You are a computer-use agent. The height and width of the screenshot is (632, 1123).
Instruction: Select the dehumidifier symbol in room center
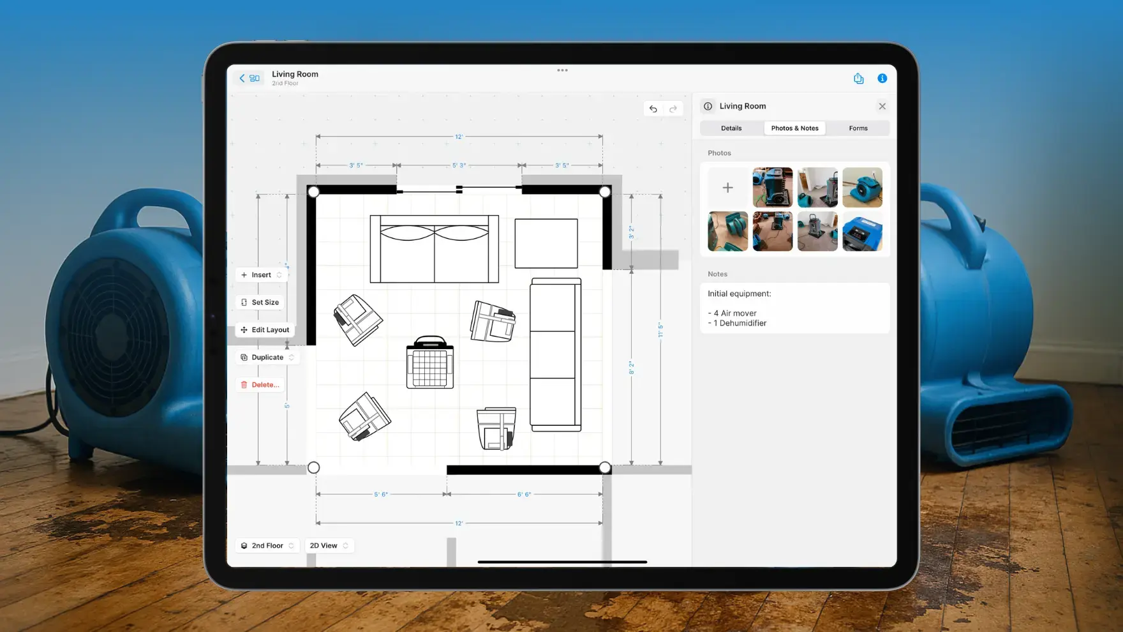click(x=430, y=363)
